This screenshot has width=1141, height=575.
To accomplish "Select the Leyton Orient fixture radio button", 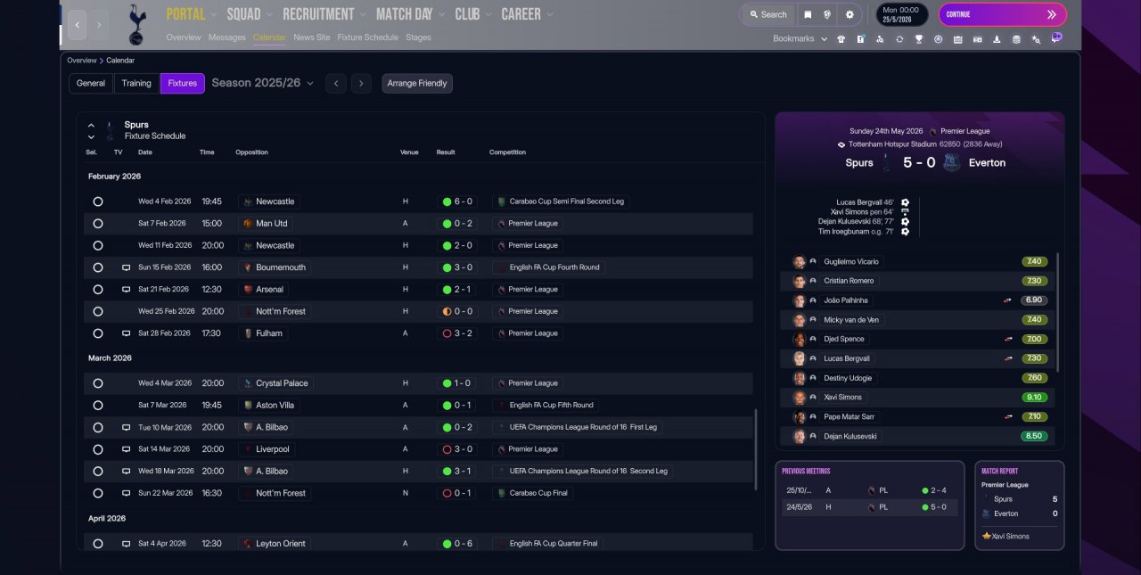I will 98,544.
